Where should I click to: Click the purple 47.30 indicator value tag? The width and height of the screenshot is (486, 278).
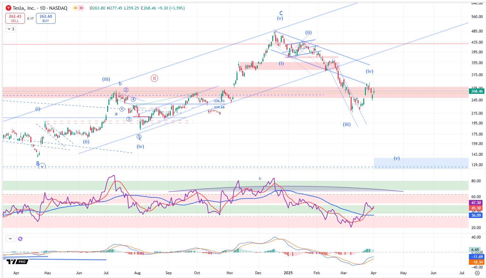point(476,203)
